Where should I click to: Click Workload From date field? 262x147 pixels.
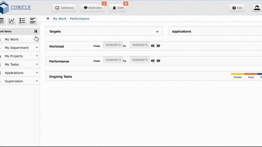click(x=113, y=45)
